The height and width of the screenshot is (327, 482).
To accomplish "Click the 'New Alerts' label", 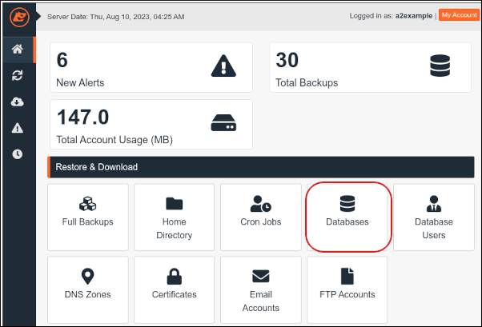I will [x=80, y=82].
